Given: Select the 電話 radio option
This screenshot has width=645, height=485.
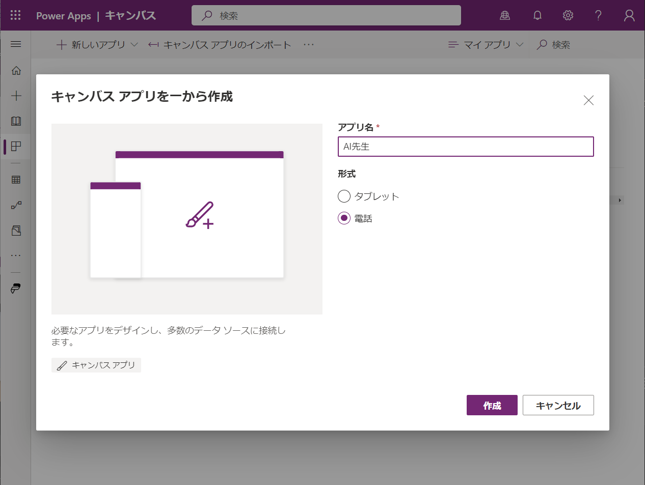Looking at the screenshot, I should coord(344,218).
